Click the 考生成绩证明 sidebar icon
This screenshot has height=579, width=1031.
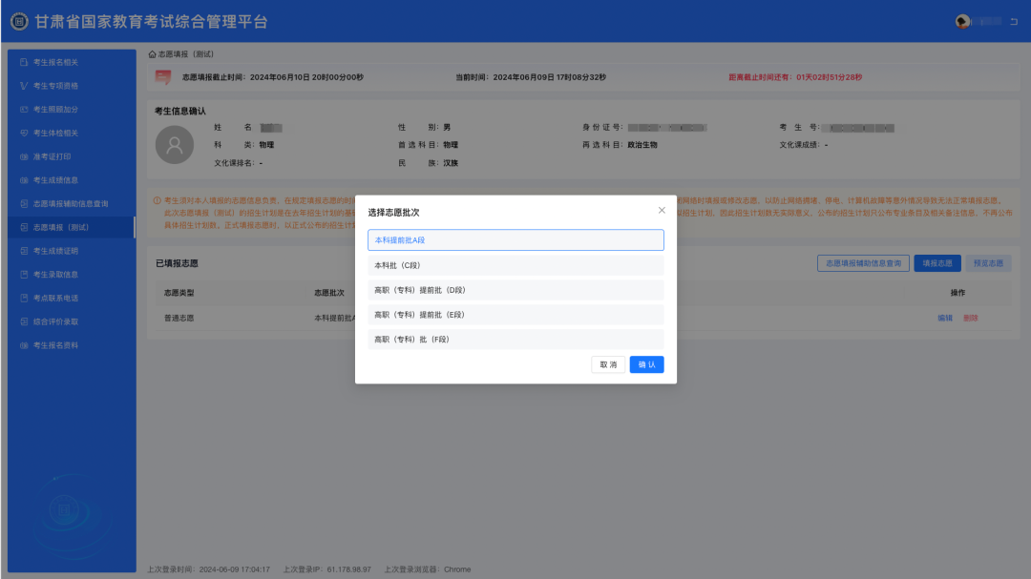[24, 251]
